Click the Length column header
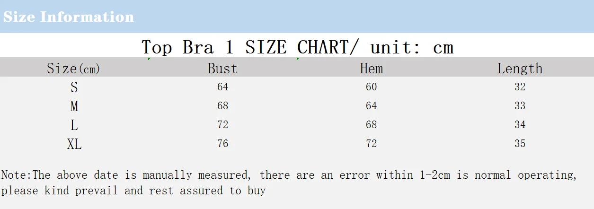 [520, 69]
